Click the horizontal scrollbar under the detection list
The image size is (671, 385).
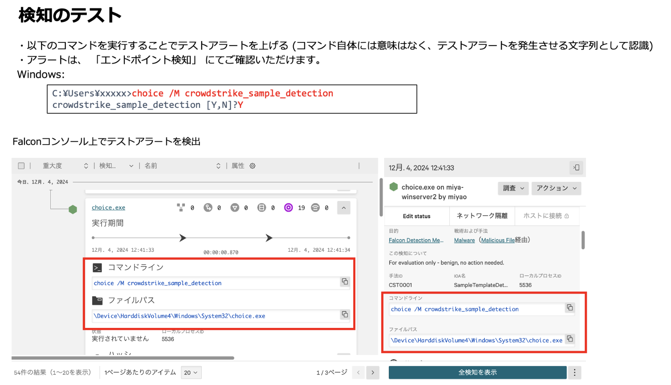tap(123, 358)
